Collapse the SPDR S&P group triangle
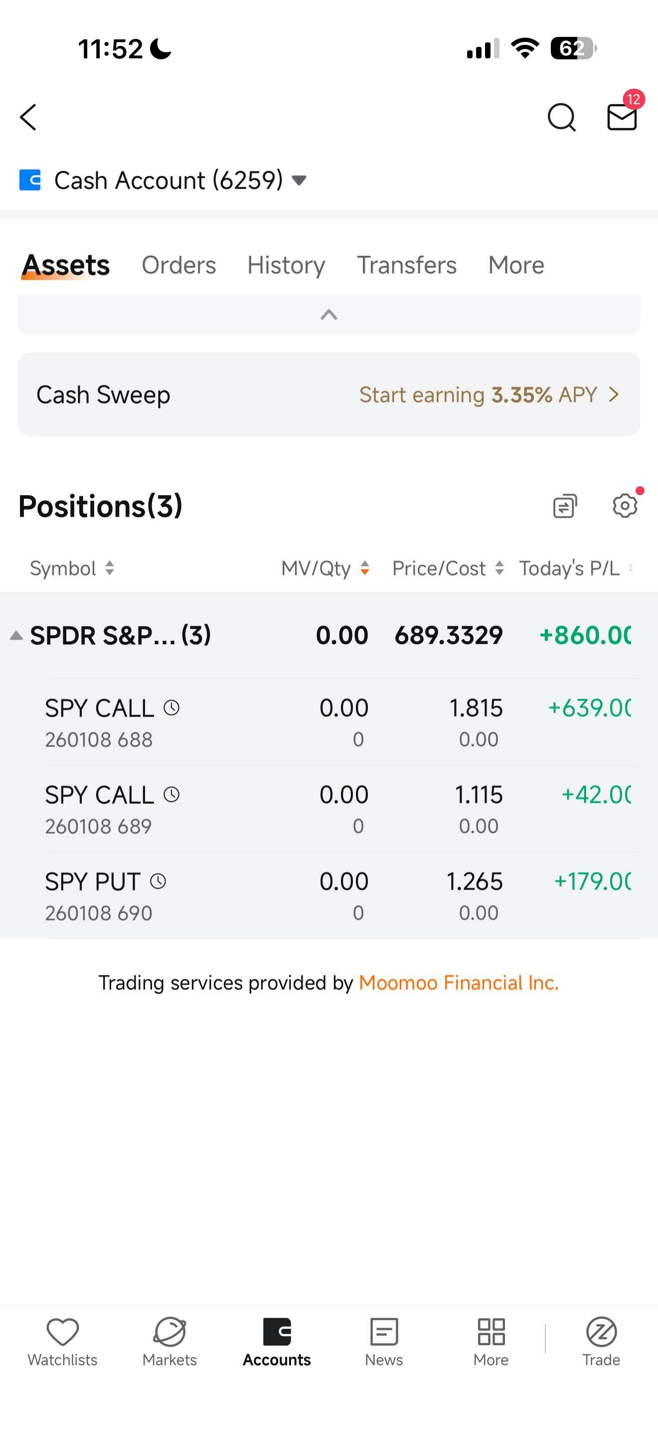Viewport: 658px width, 1430px height. [16, 636]
